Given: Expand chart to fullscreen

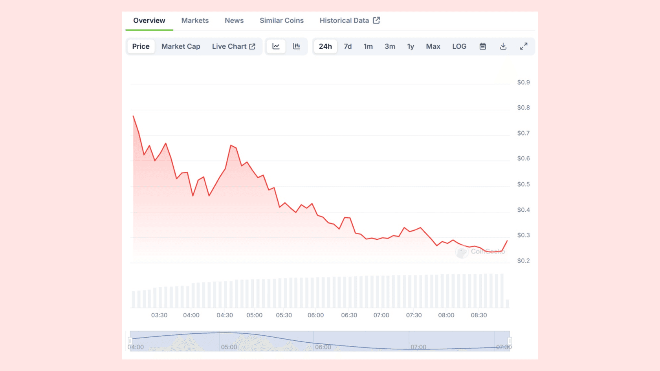Looking at the screenshot, I should coord(524,46).
